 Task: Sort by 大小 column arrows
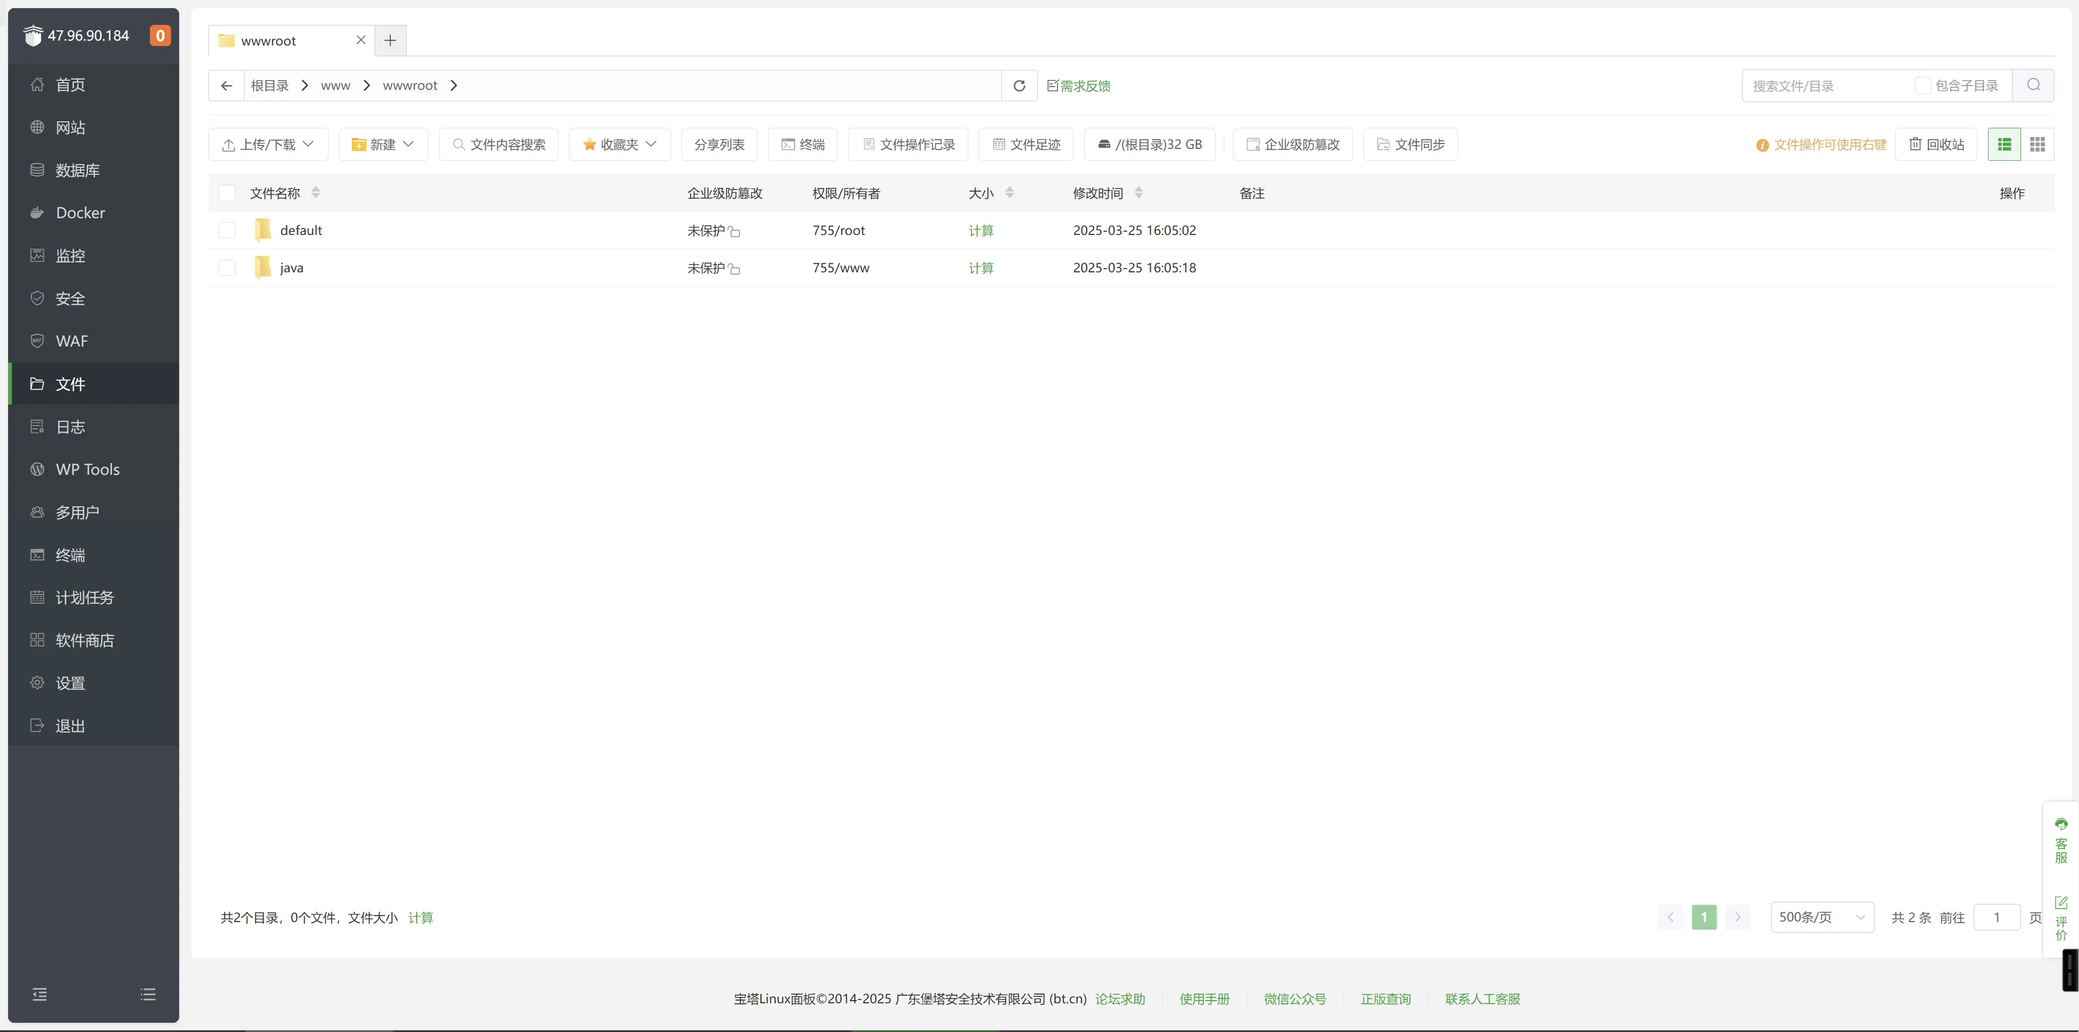(1009, 192)
